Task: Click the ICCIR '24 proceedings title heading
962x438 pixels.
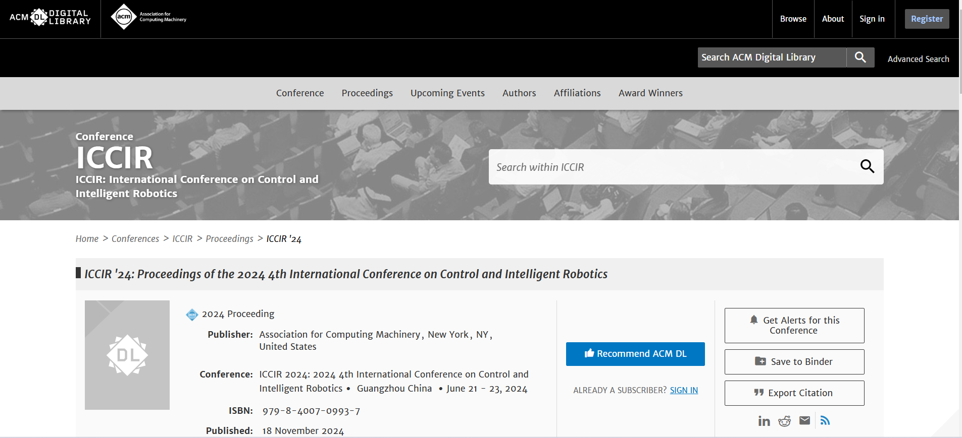Action: [346, 274]
